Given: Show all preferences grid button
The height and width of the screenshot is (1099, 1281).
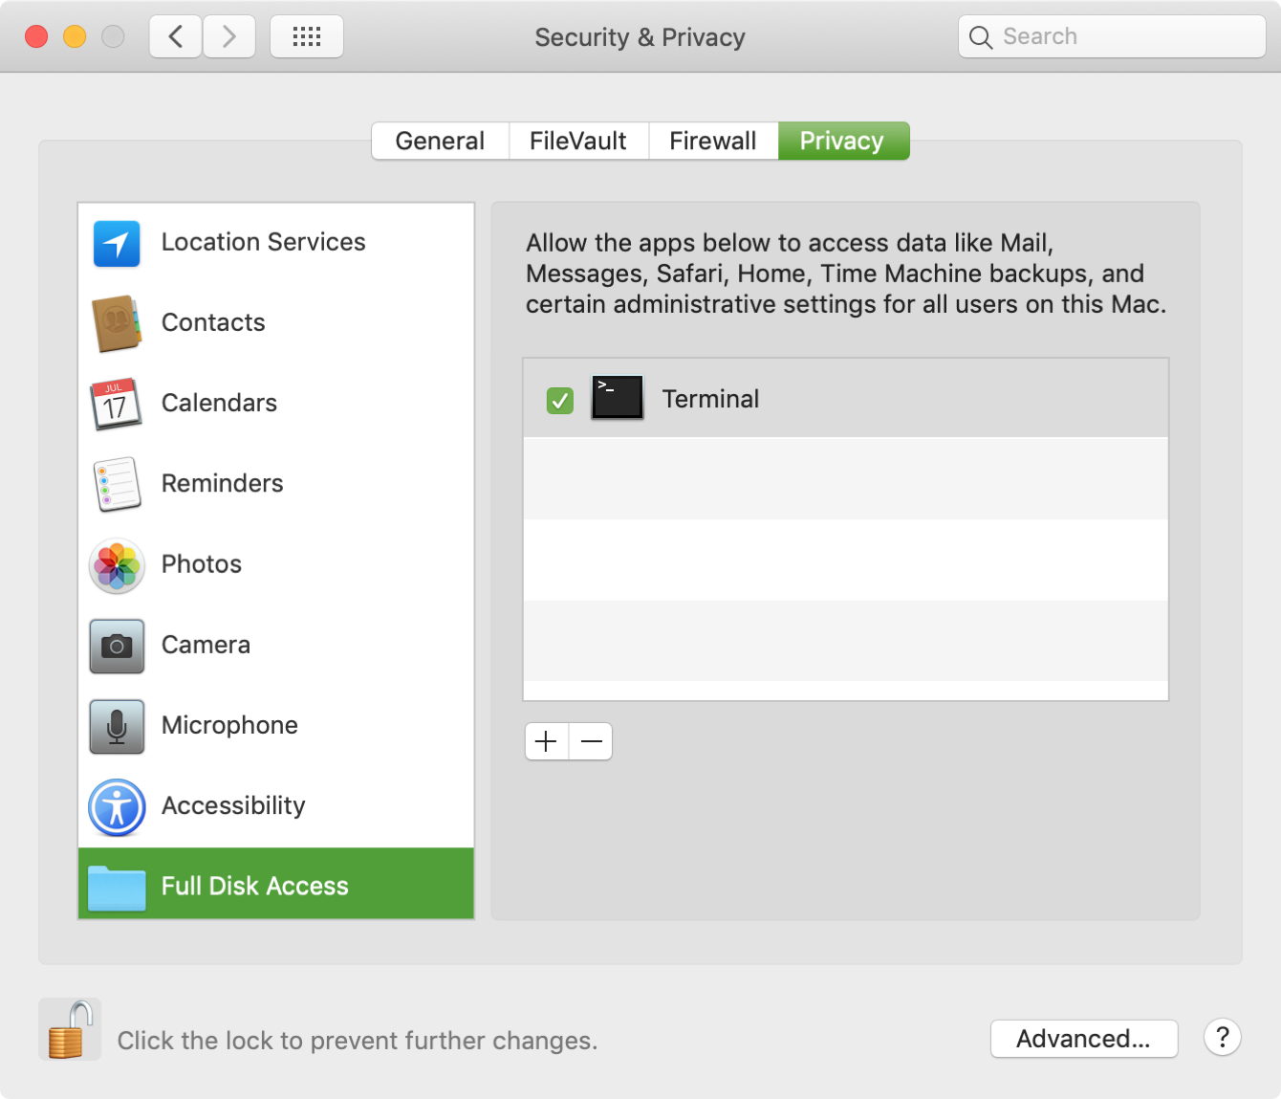Looking at the screenshot, I should 307,37.
